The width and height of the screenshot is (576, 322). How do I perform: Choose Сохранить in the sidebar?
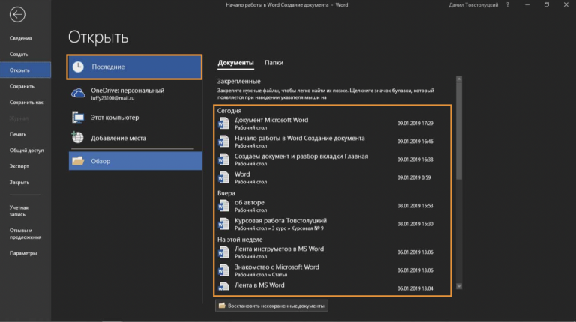(x=22, y=86)
